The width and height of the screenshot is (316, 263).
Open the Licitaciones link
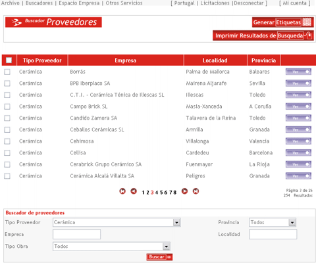pos(215,3)
